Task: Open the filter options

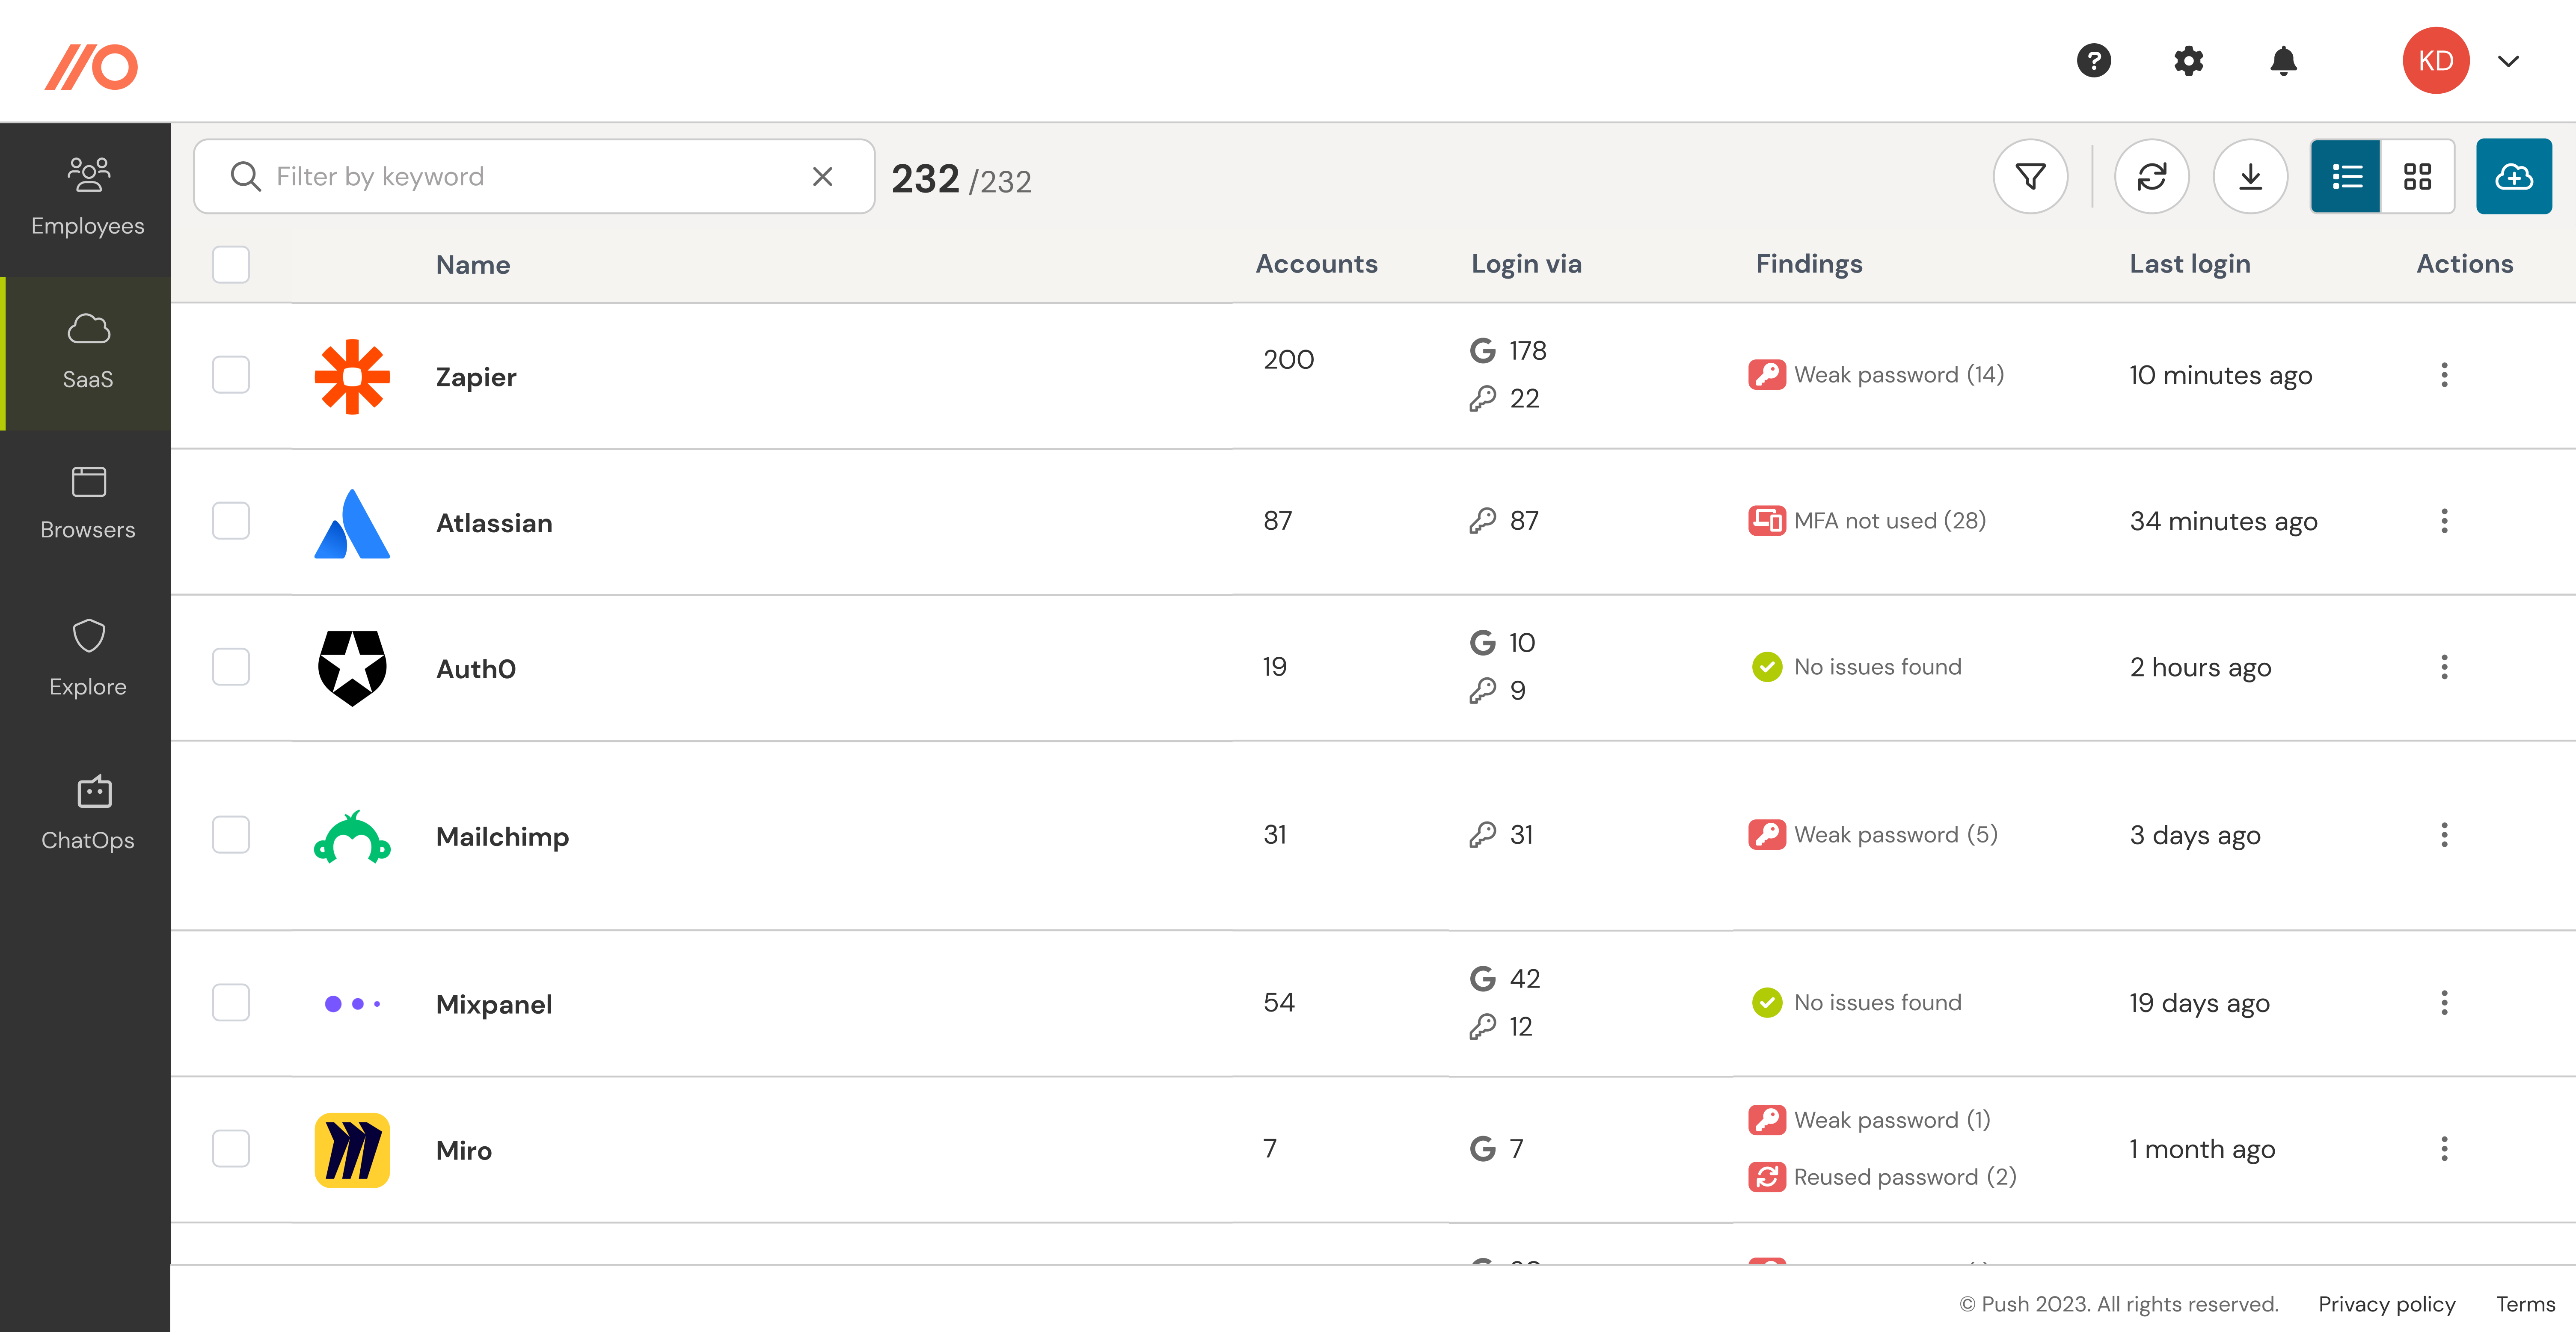Action: click(x=2030, y=176)
